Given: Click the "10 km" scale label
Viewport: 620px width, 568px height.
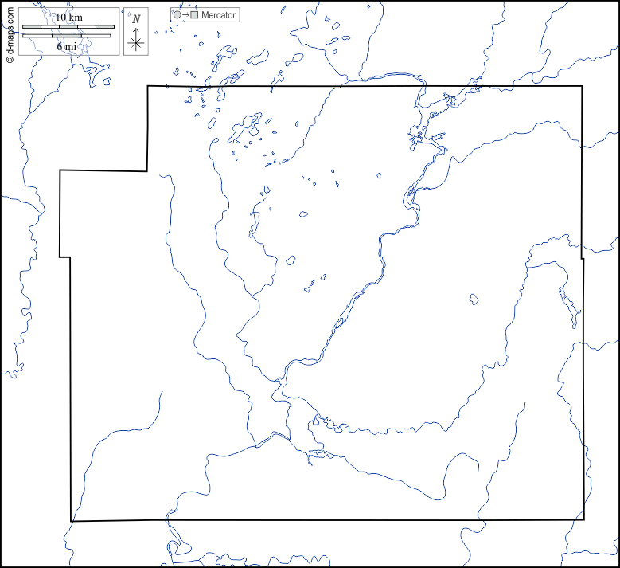Looking at the screenshot, I should click(68, 18).
